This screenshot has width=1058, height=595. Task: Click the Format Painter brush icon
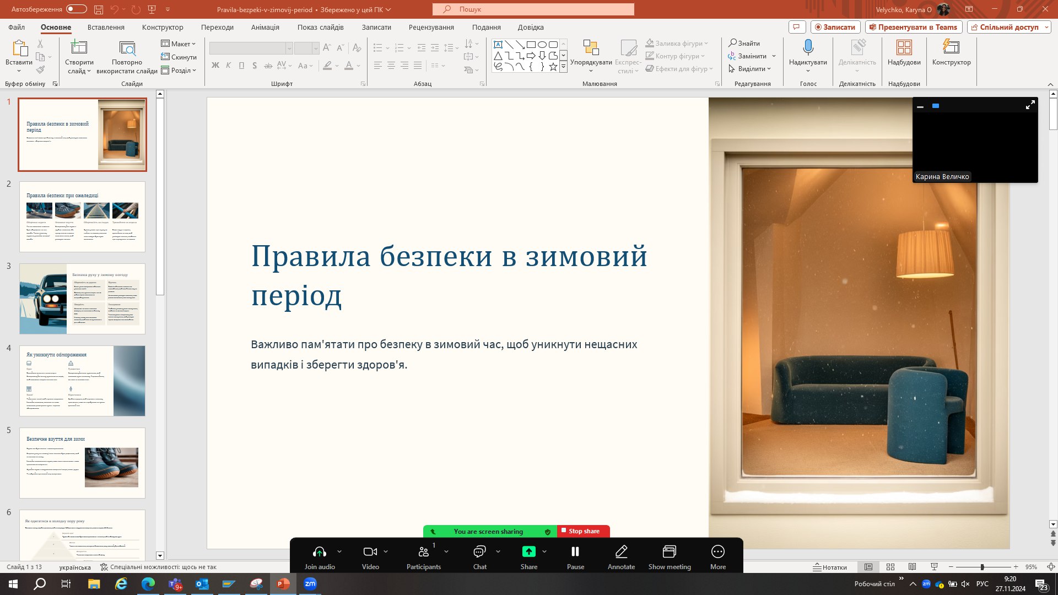point(40,70)
